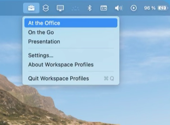Click the ⌘Q shortcut hint
Viewport: 170px width, 125px height.
(109, 78)
